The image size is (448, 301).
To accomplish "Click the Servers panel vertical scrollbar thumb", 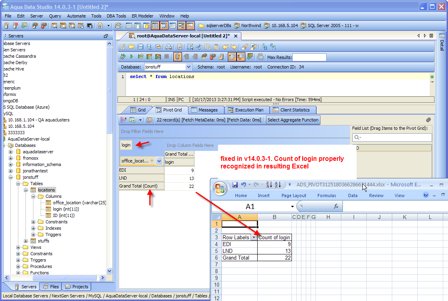I will pos(109,90).
